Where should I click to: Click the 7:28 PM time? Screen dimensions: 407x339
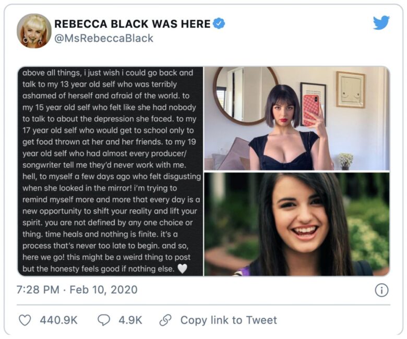point(38,289)
